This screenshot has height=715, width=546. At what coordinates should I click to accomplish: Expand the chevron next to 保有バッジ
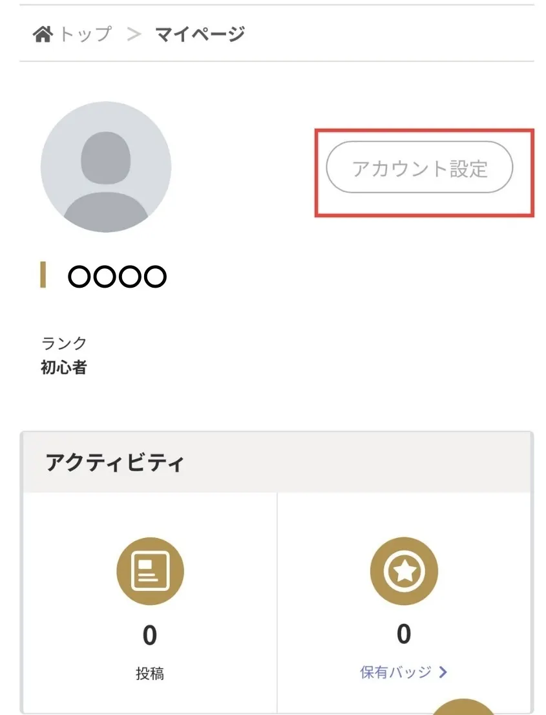click(443, 672)
